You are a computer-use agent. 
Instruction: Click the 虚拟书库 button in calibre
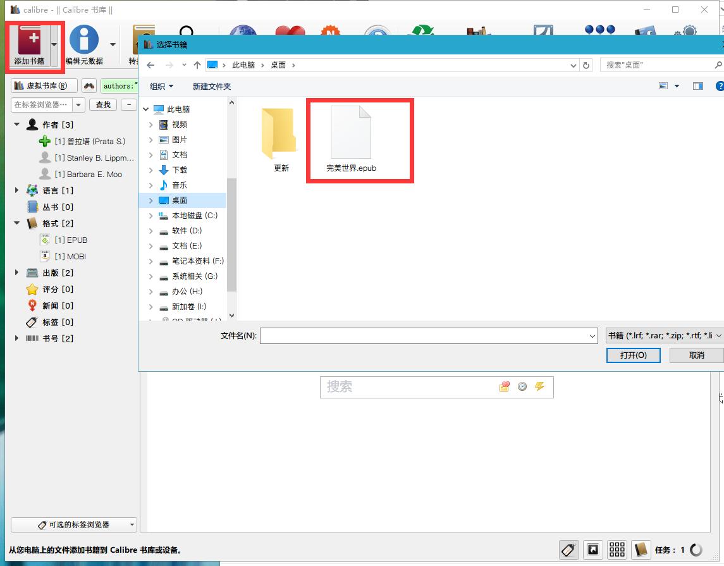point(44,86)
